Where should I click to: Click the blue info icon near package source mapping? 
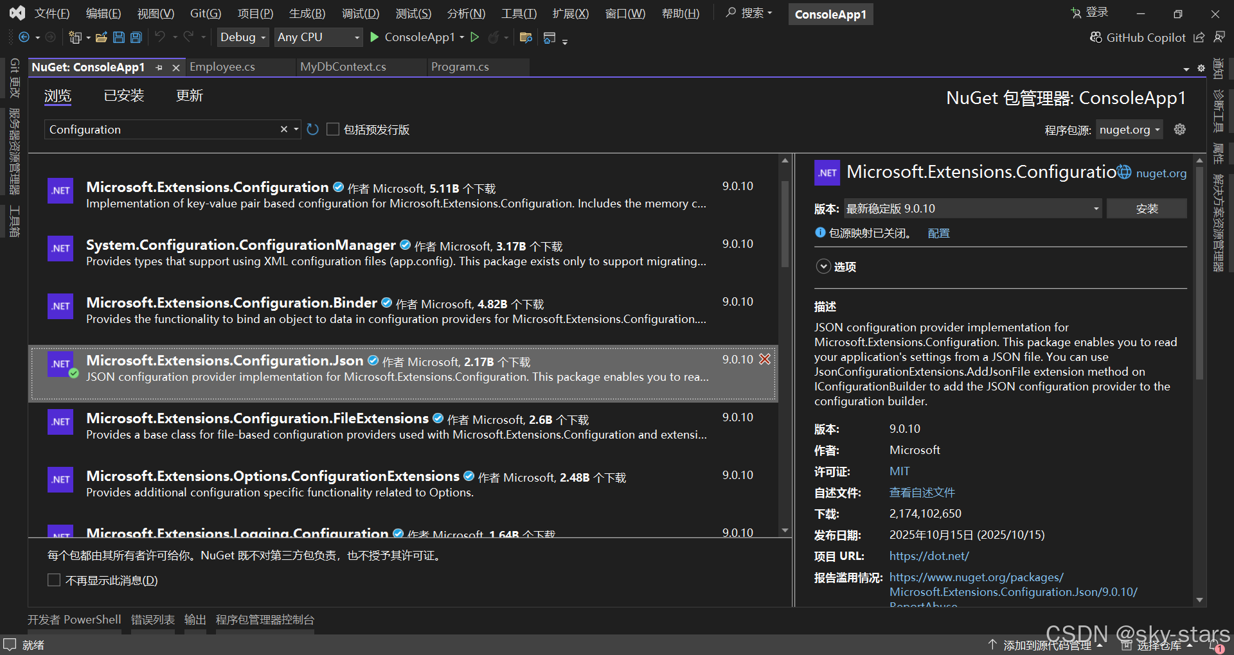pyautogui.click(x=820, y=232)
